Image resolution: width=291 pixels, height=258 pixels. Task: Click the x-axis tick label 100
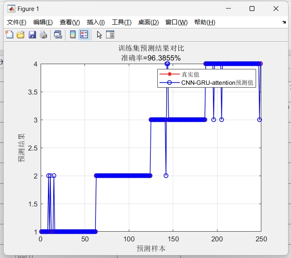[x=129, y=239]
